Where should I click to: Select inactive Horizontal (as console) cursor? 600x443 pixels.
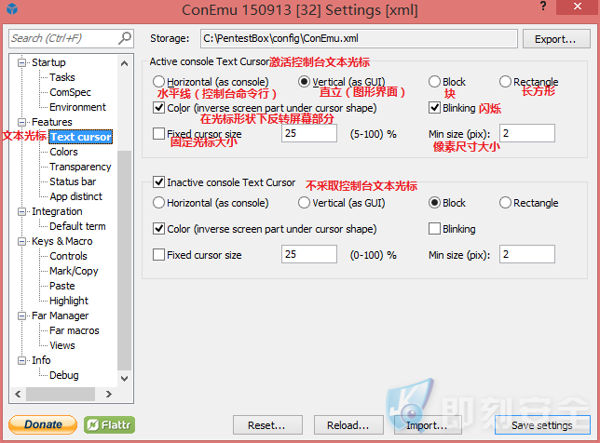(x=158, y=203)
